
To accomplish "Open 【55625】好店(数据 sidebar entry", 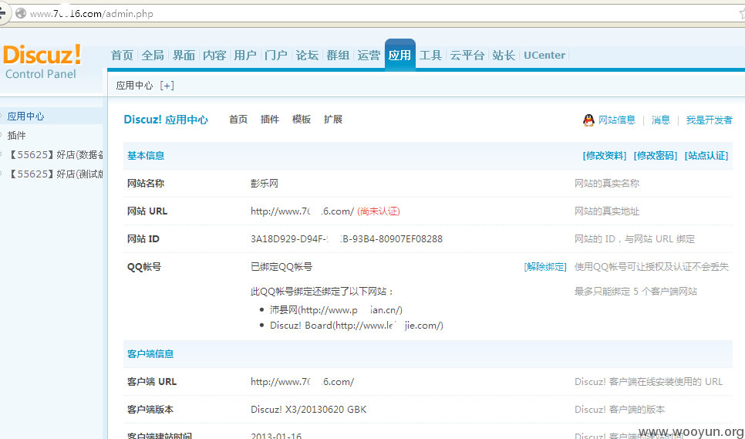I will point(56,155).
